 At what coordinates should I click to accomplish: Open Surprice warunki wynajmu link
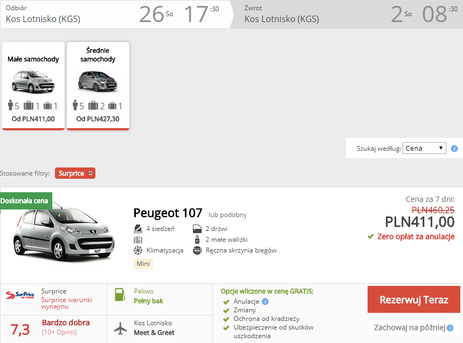pyautogui.click(x=67, y=303)
